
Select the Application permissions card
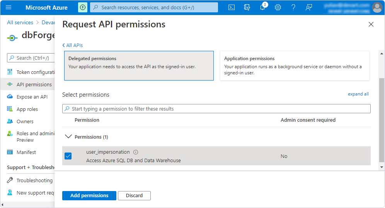[x=295, y=65]
